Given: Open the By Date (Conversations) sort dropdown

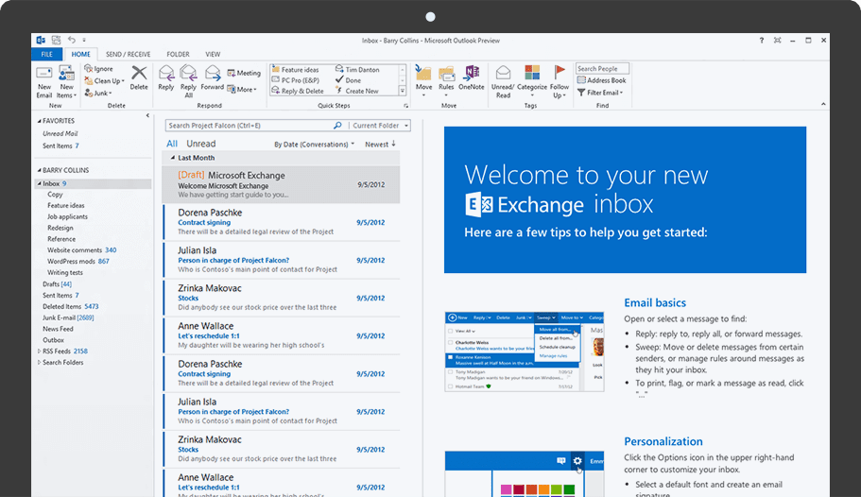Looking at the screenshot, I should point(314,145).
